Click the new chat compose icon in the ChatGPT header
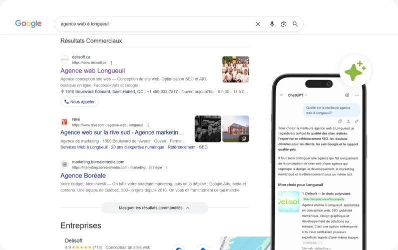The width and height of the screenshot is (398, 250). (347, 95)
